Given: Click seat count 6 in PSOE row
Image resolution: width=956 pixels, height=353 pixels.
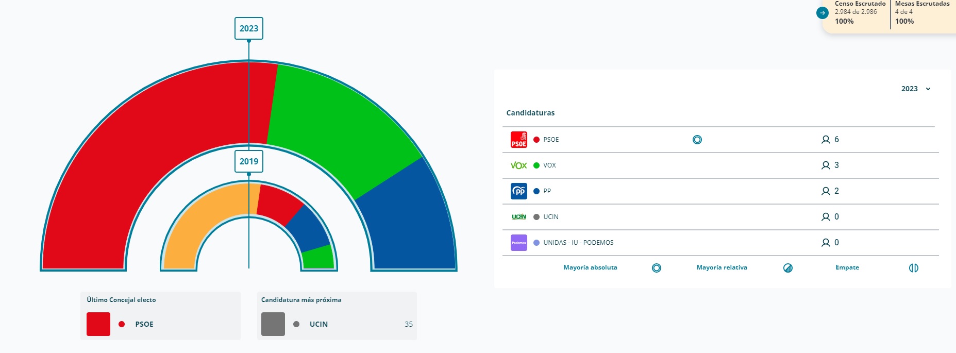Looking at the screenshot, I should click(836, 140).
